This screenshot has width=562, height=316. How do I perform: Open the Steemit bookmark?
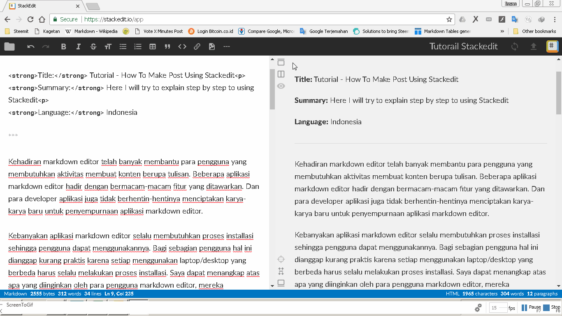17,31
